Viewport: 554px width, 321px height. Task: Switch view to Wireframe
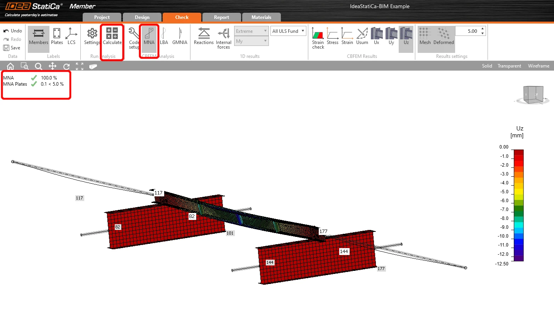pyautogui.click(x=539, y=66)
